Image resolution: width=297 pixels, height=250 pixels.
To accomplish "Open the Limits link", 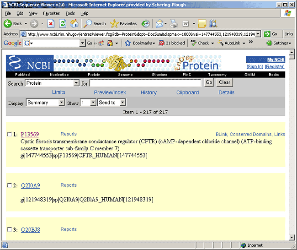I will (x=59, y=92).
